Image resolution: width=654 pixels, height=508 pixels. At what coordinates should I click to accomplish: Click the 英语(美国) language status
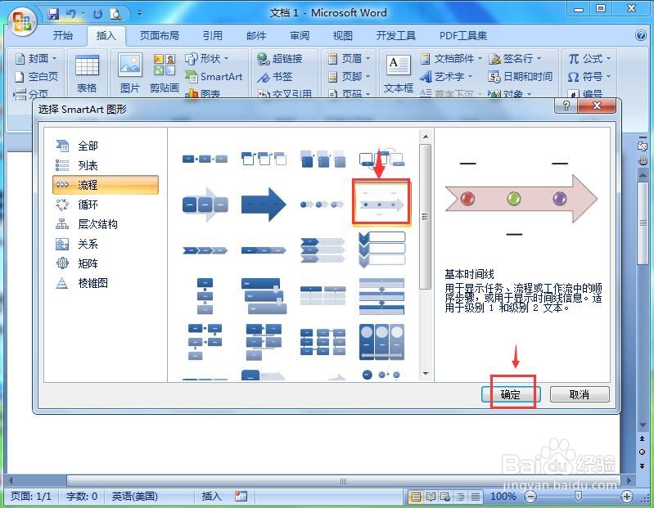click(135, 497)
